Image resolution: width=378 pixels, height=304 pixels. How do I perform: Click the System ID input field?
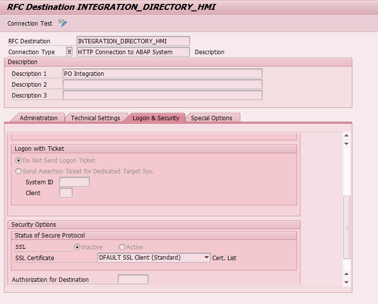point(75,182)
